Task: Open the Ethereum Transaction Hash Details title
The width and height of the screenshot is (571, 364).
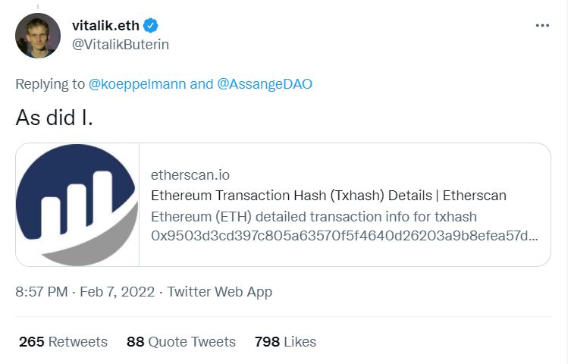Action: click(x=328, y=196)
